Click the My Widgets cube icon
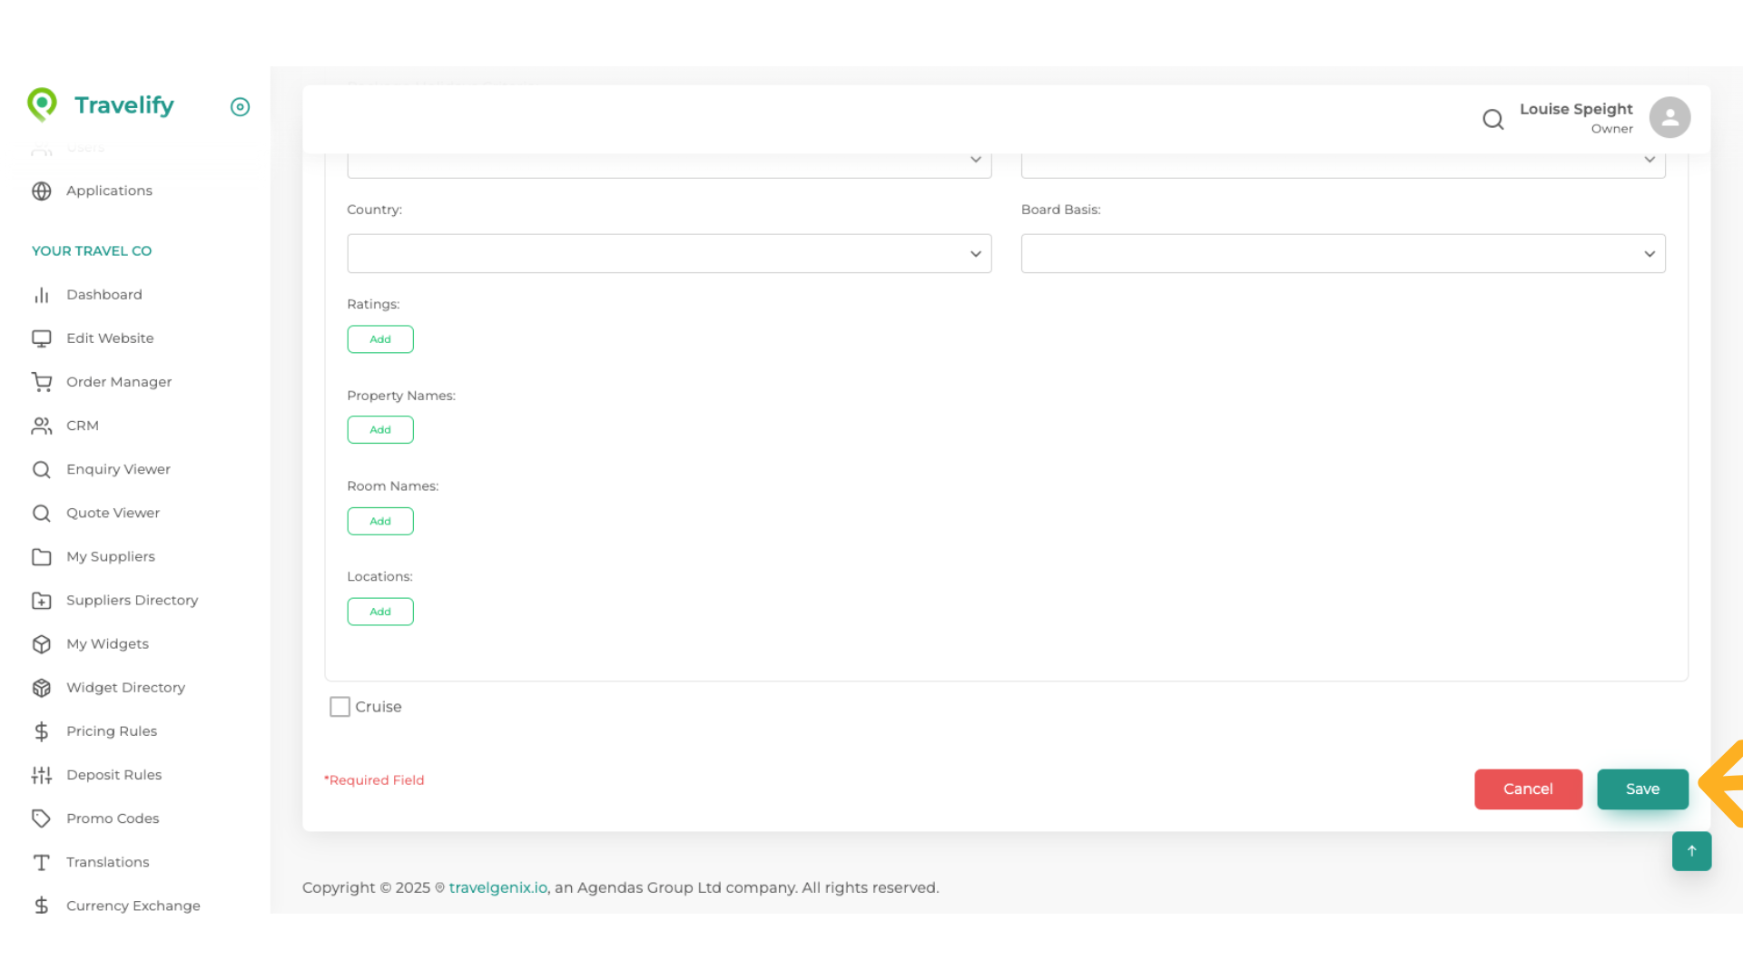Screen dimensions: 1743x980 pyautogui.click(x=42, y=644)
